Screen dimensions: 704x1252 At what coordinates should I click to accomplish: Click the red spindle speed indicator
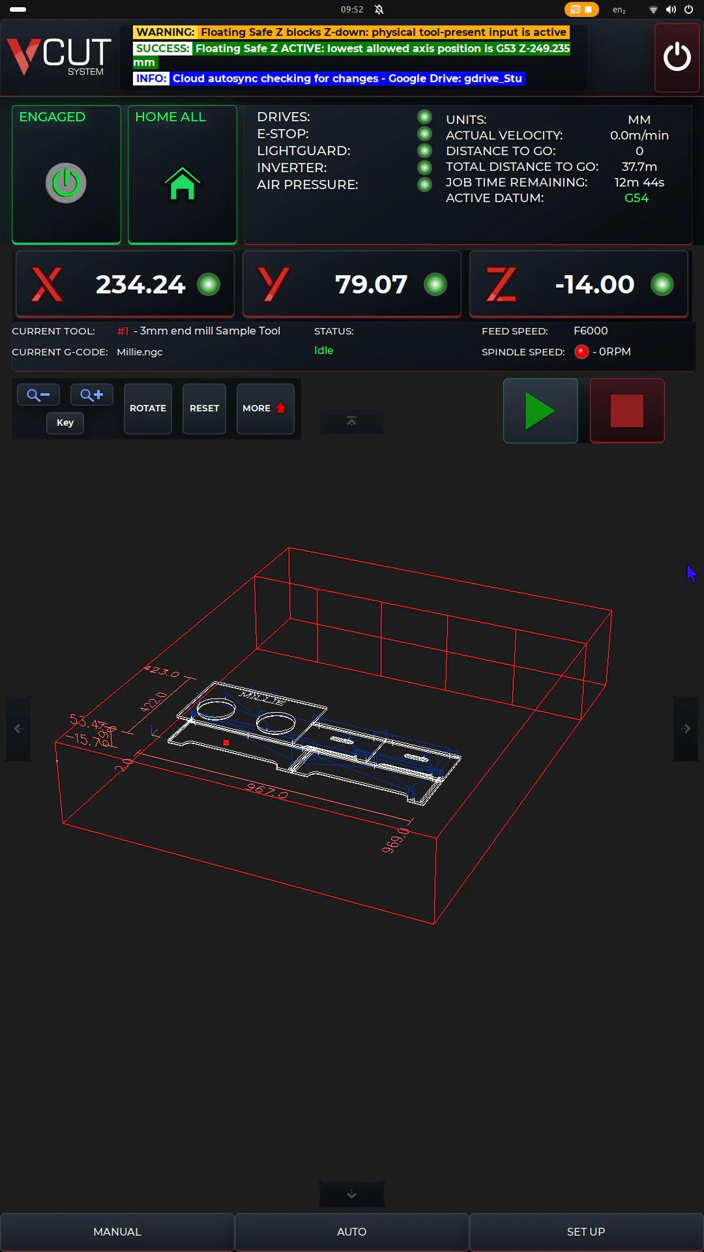tap(581, 351)
